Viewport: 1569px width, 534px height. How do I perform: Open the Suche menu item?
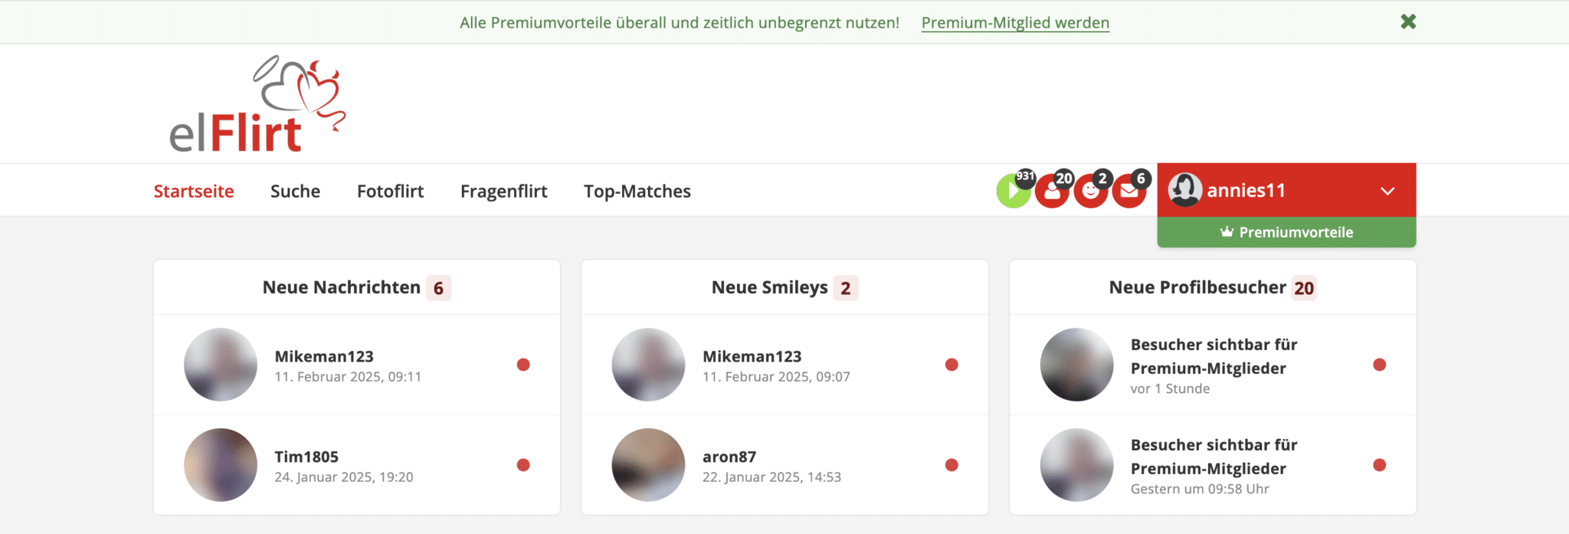click(x=295, y=191)
